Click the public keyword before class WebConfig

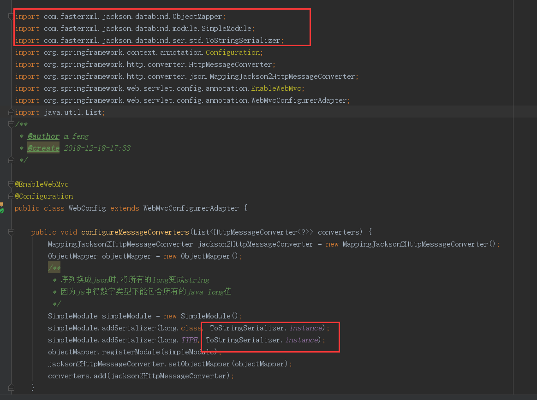27,208
